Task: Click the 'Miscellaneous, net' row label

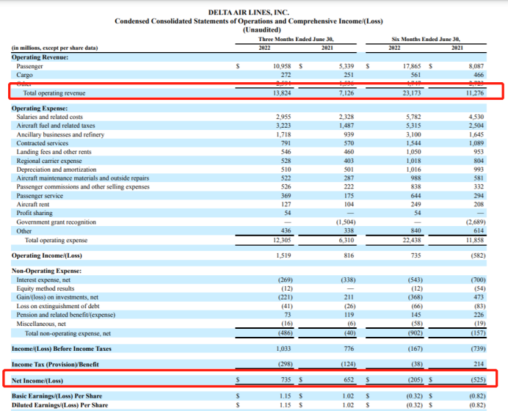Action: point(41,324)
